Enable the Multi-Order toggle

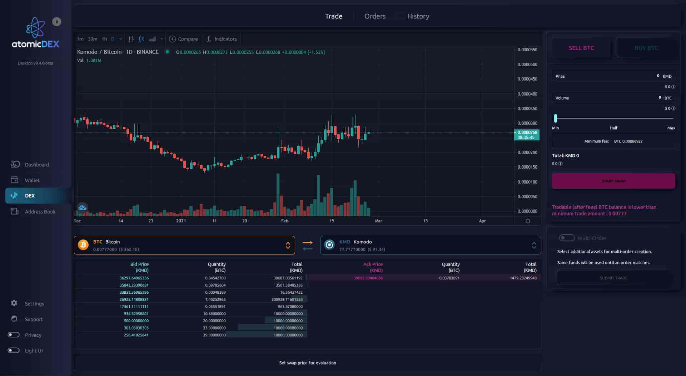point(567,238)
